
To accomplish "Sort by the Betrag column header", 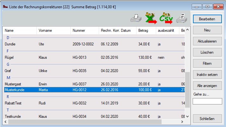I will (x=146, y=30).
